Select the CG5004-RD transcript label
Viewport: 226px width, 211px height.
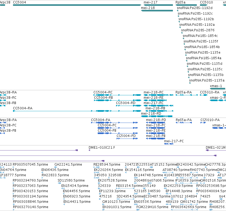coord(126,103)
